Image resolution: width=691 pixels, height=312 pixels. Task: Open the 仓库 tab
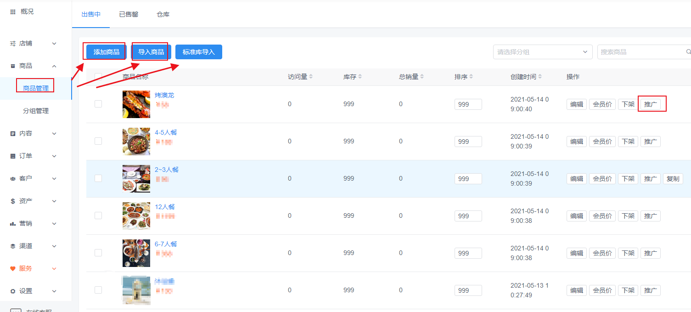(163, 14)
